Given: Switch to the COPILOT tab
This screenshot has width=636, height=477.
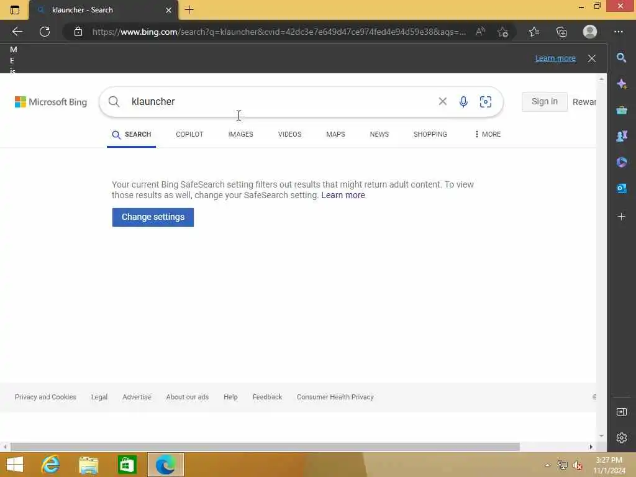Looking at the screenshot, I should 189,134.
